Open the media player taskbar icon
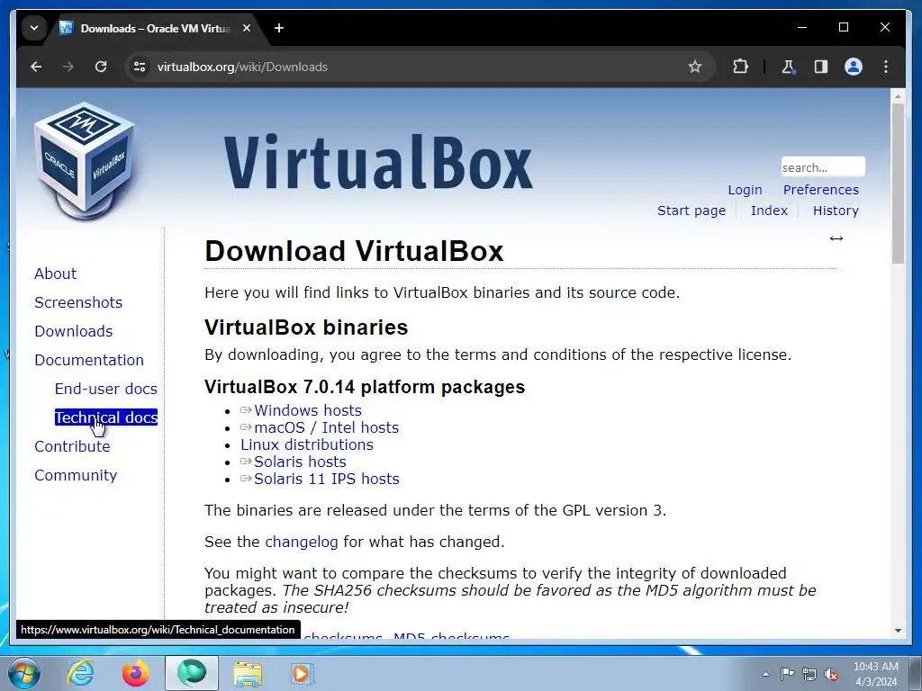The height and width of the screenshot is (691, 922). (x=303, y=673)
